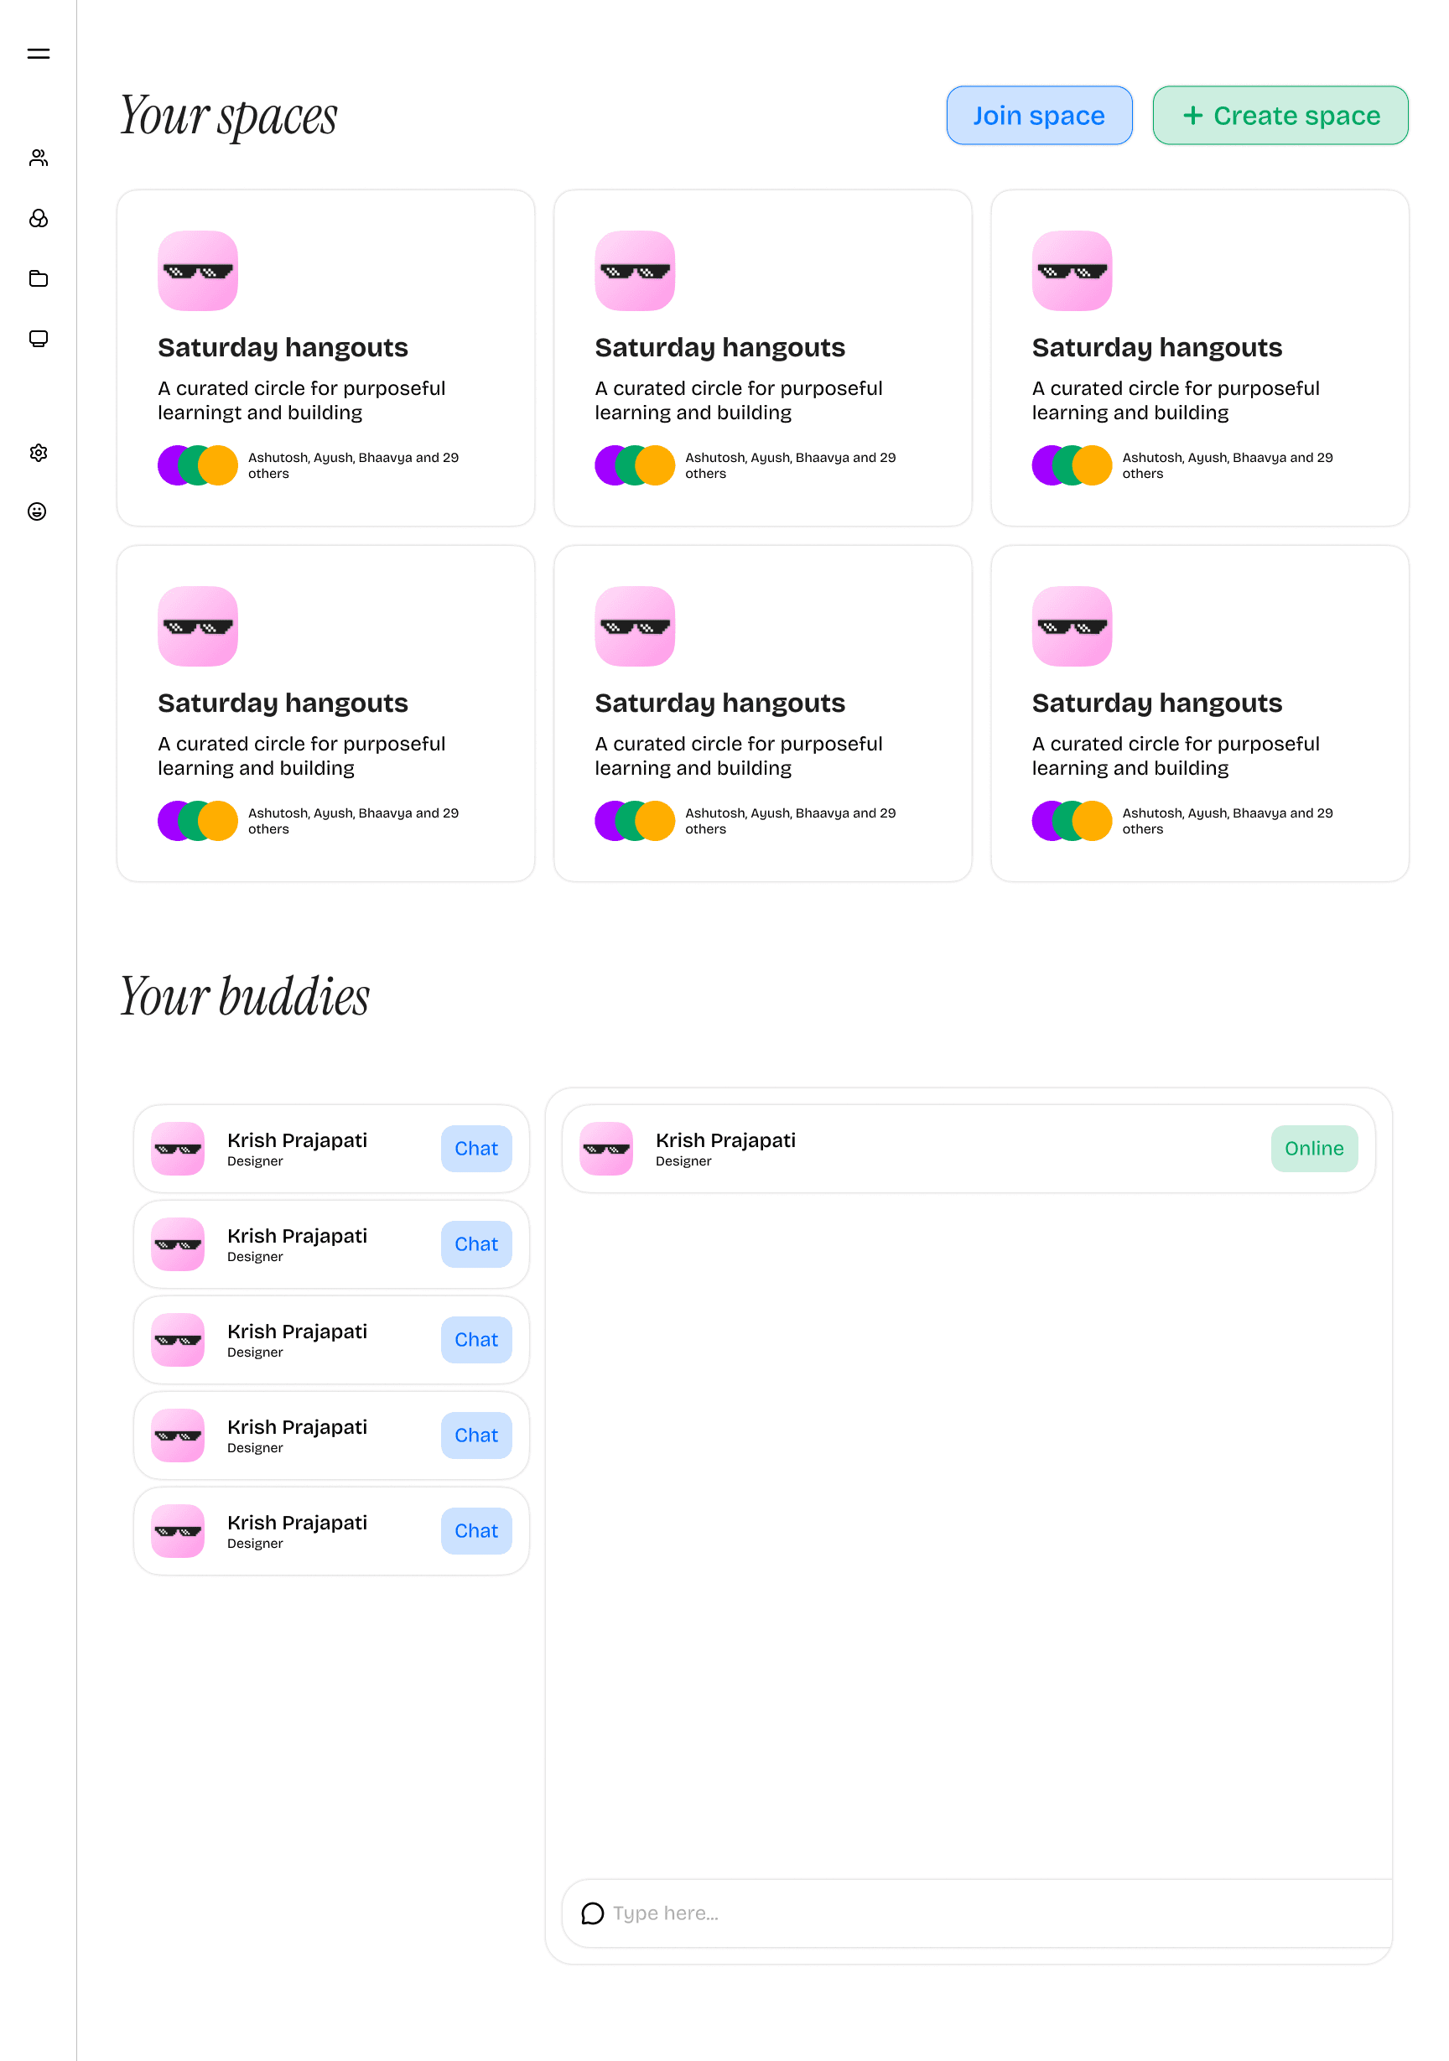The width and height of the screenshot is (1449, 2061).
Task: Click Krish Prajapati's name in the chat header
Action: click(725, 1140)
